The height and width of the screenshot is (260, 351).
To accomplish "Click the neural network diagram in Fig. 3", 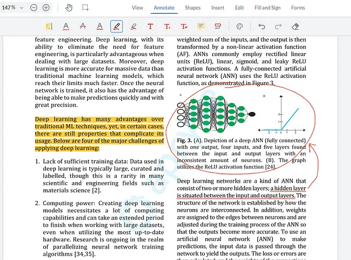I will pyautogui.click(x=216, y=114).
